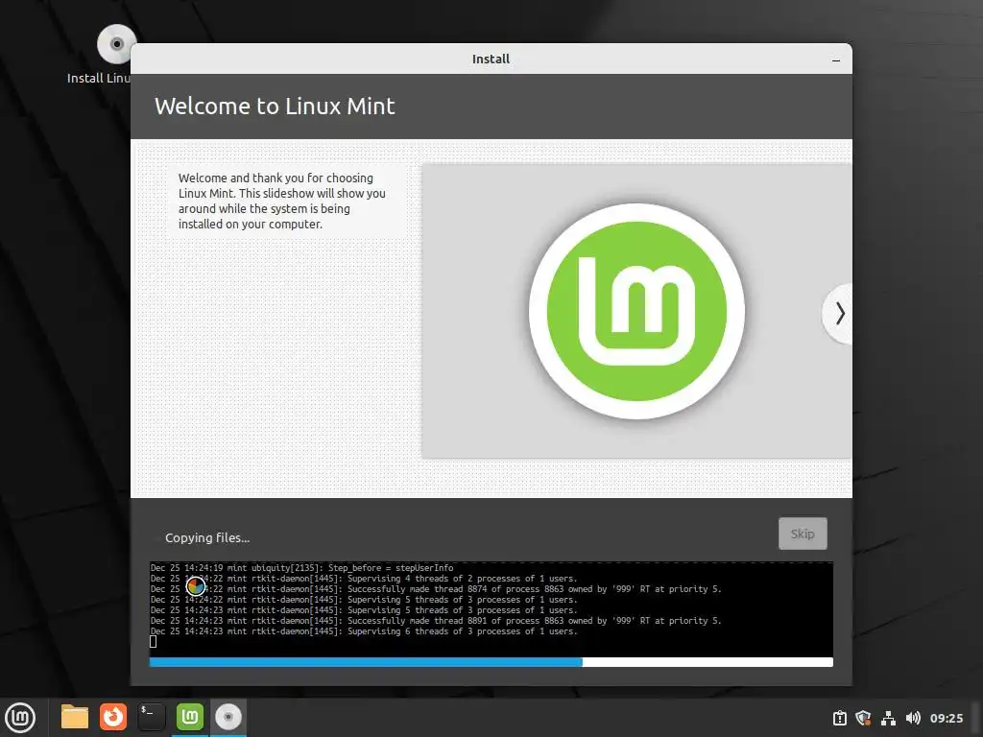Screen dimensions: 983x737
Task: Open the update manager shield icon
Action: point(863,718)
